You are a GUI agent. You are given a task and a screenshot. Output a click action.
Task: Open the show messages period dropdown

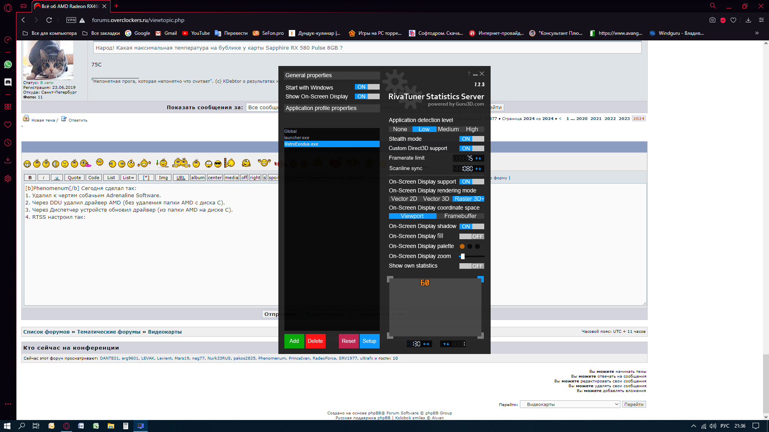(x=263, y=107)
